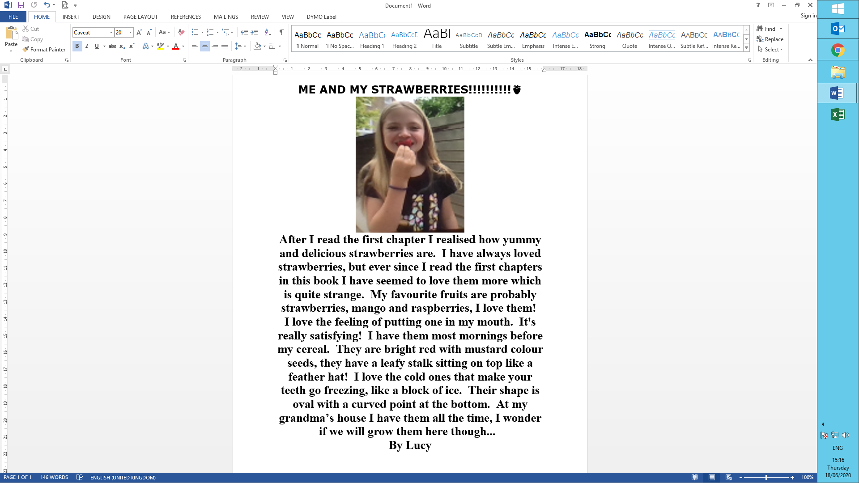Click the strawberry girl photo in the document
Viewport: 859px width, 483px height.
(410, 164)
